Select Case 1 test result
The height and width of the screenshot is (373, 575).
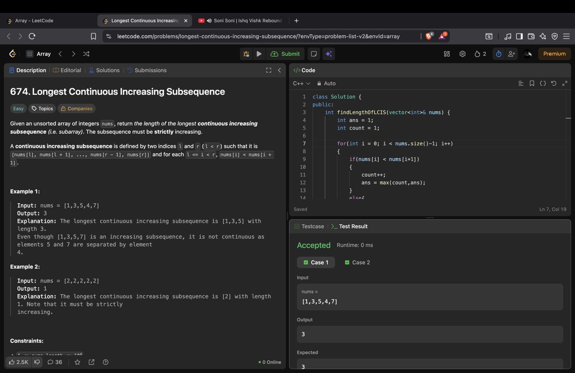tap(316, 263)
